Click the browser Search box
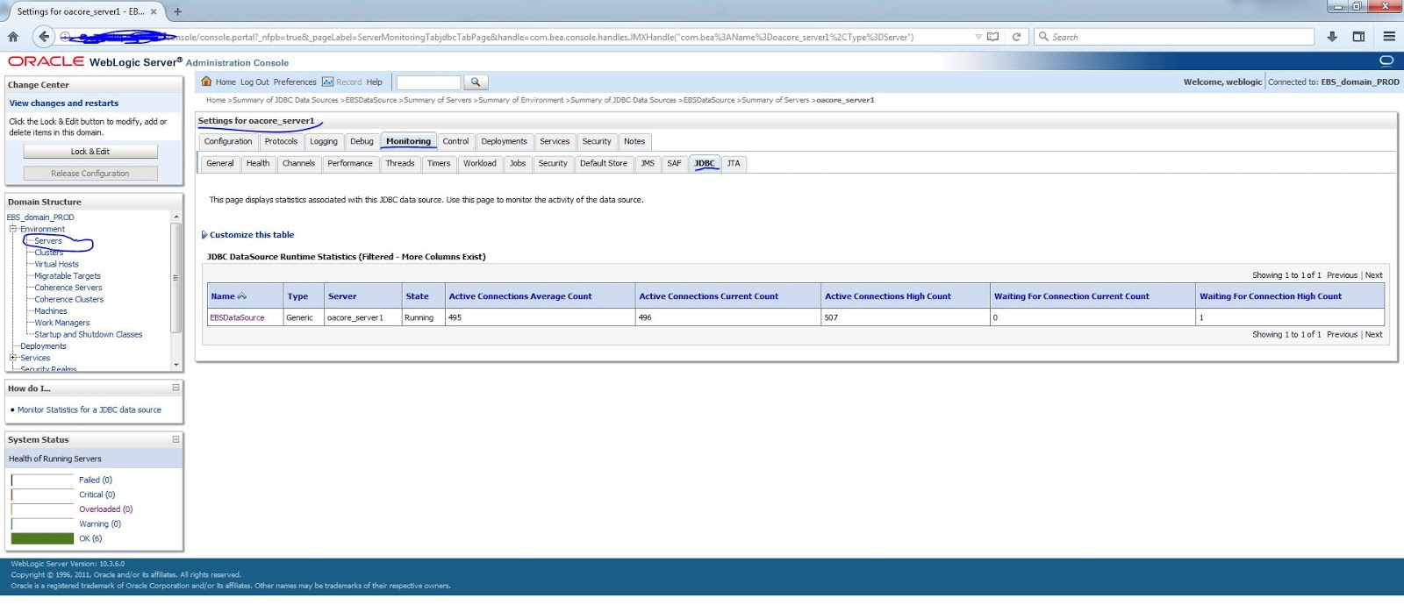The width and height of the screenshot is (1404, 605). coord(1175,37)
